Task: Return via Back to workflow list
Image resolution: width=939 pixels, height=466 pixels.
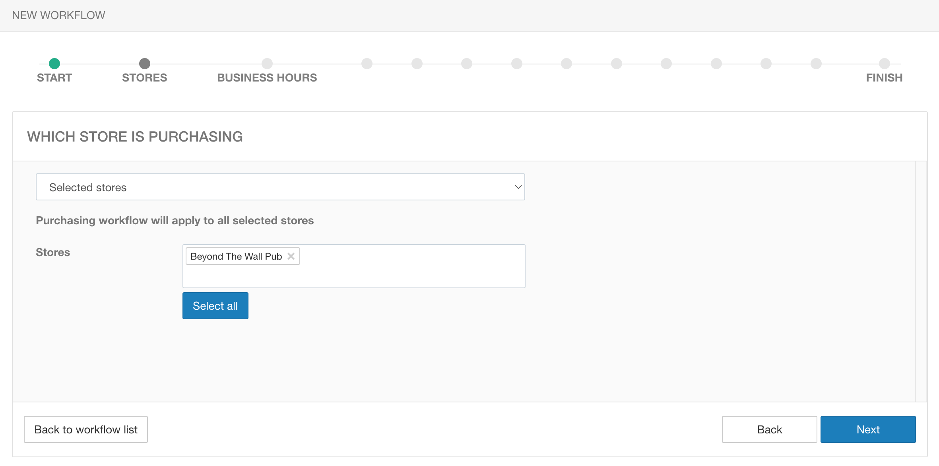Action: pos(86,429)
